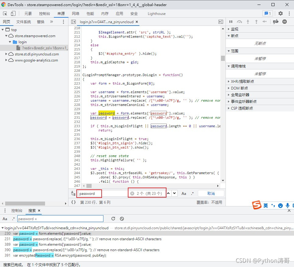Toggle match case in drawer search
The width and height of the screenshot is (294, 267).
click(5, 219)
